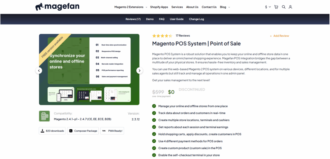Open the About Us page
This screenshot has height=159, width=330.
click(x=192, y=7)
